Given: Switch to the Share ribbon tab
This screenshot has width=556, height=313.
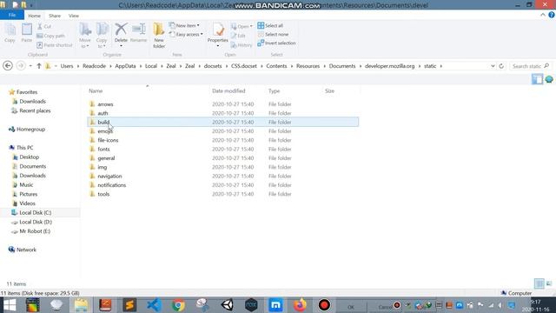Looking at the screenshot, I should pyautogui.click(x=55, y=16).
